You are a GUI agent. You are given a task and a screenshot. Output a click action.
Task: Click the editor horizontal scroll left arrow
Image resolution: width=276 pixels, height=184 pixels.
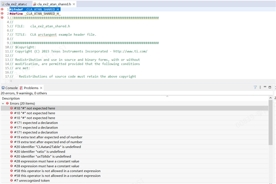(x=11, y=81)
